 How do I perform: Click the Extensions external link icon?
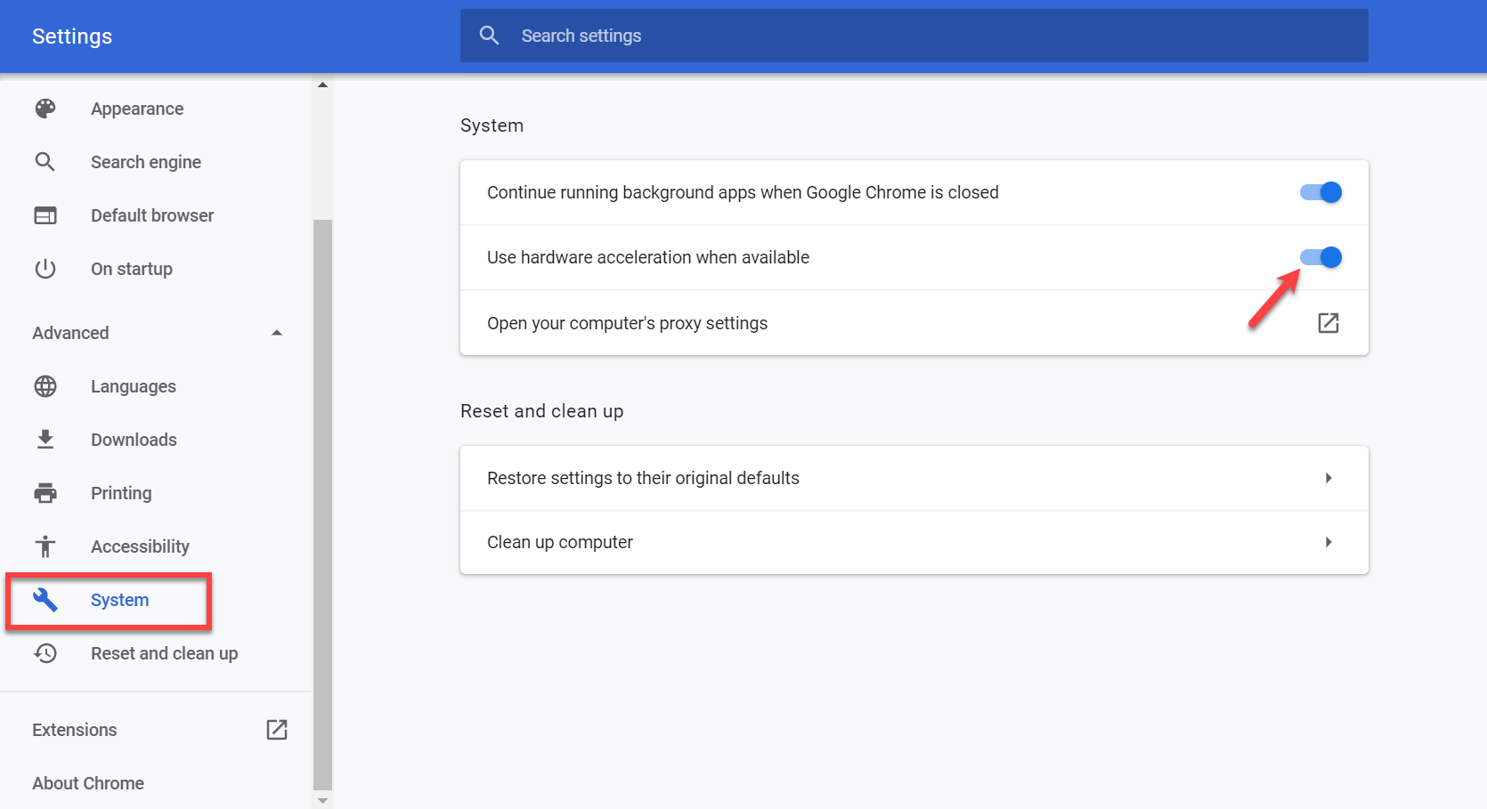(277, 730)
